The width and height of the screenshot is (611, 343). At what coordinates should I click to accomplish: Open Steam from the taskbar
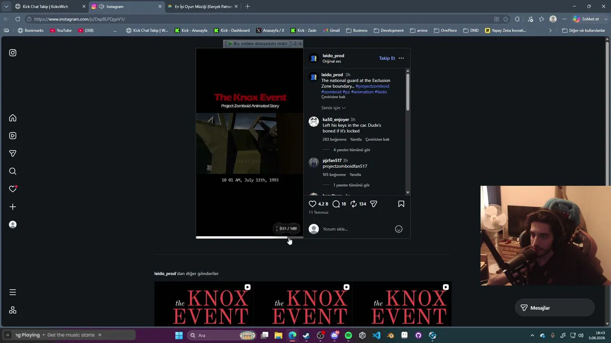[306, 335]
